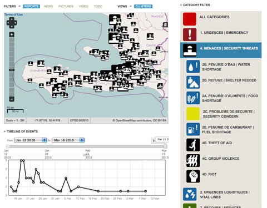Switch filter to News
Screen dimensions: 267x208
pos(48,6)
